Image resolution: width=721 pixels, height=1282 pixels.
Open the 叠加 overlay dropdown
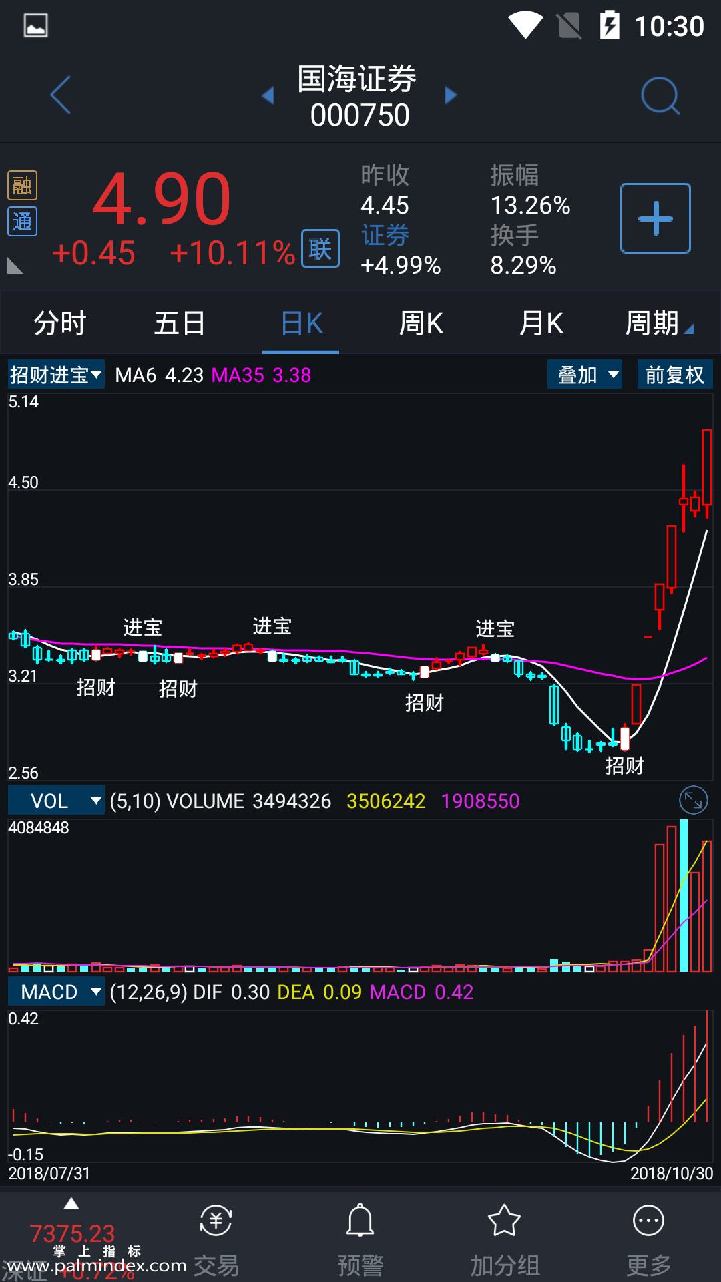585,375
